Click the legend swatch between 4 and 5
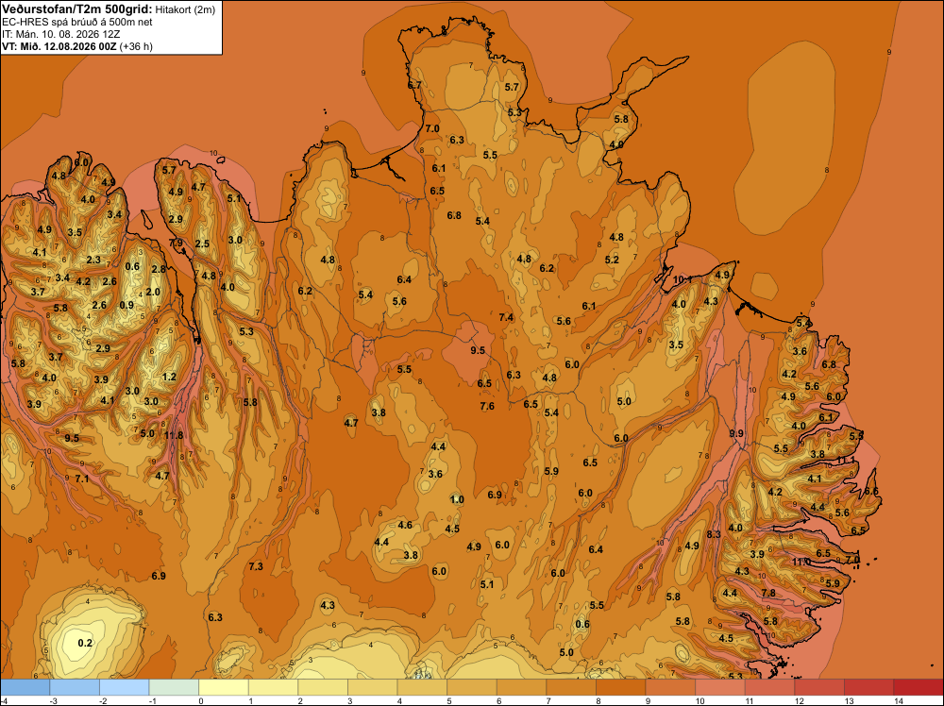This screenshot has height=706, width=944. [x=422, y=687]
